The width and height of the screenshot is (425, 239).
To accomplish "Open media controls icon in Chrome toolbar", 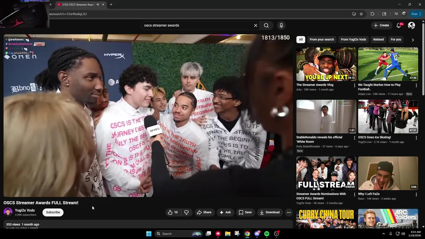I will (x=396, y=14).
